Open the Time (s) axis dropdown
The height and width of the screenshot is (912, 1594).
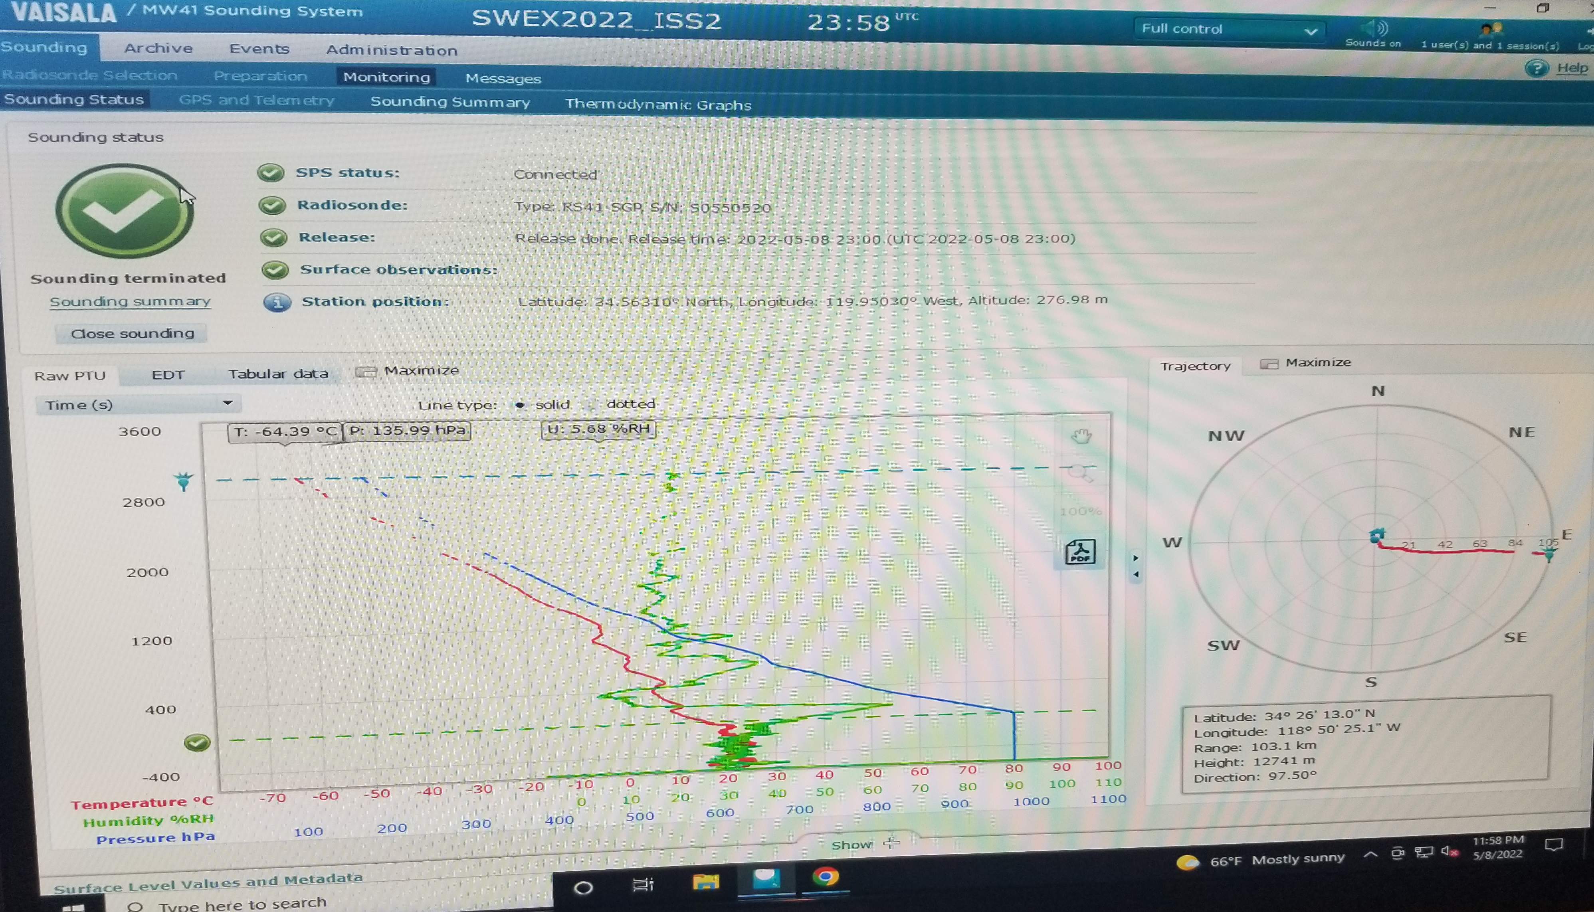pyautogui.click(x=228, y=404)
